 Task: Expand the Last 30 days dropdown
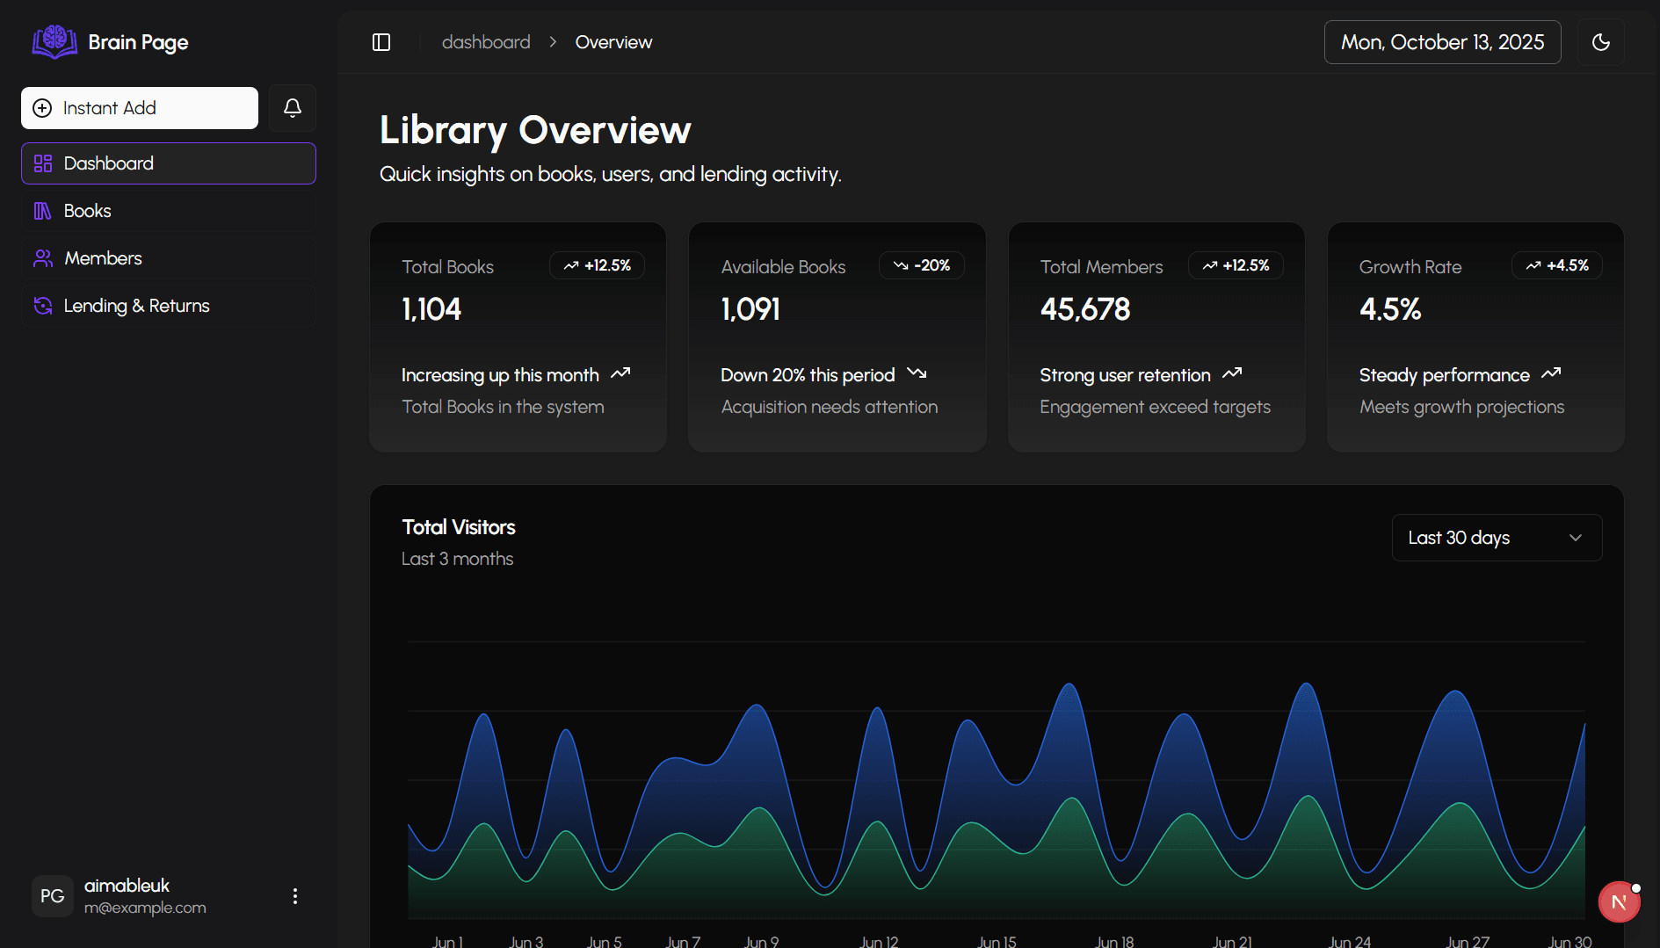point(1497,538)
